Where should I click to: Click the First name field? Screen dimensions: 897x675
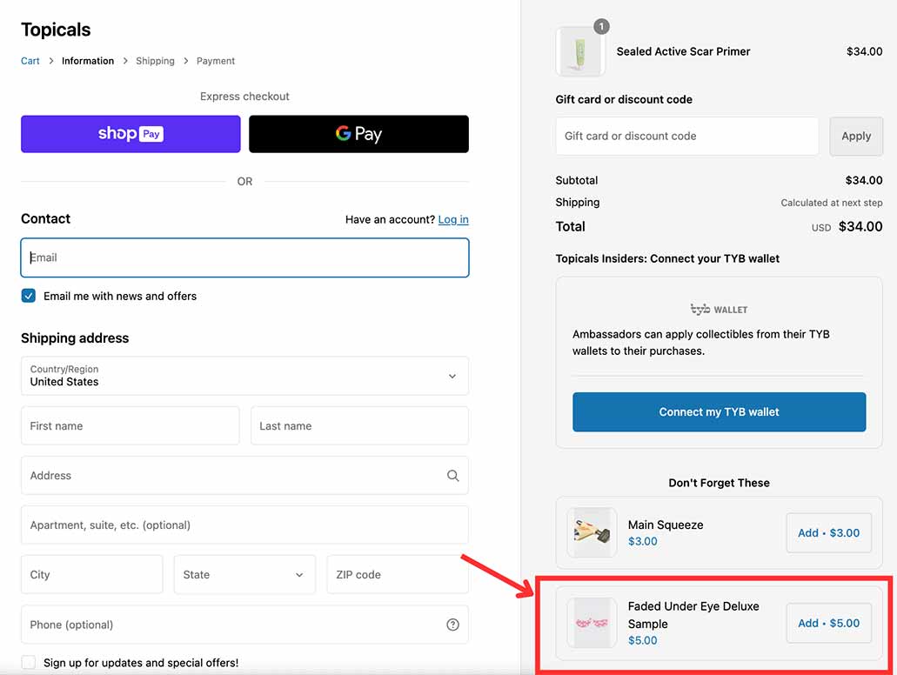pos(131,425)
